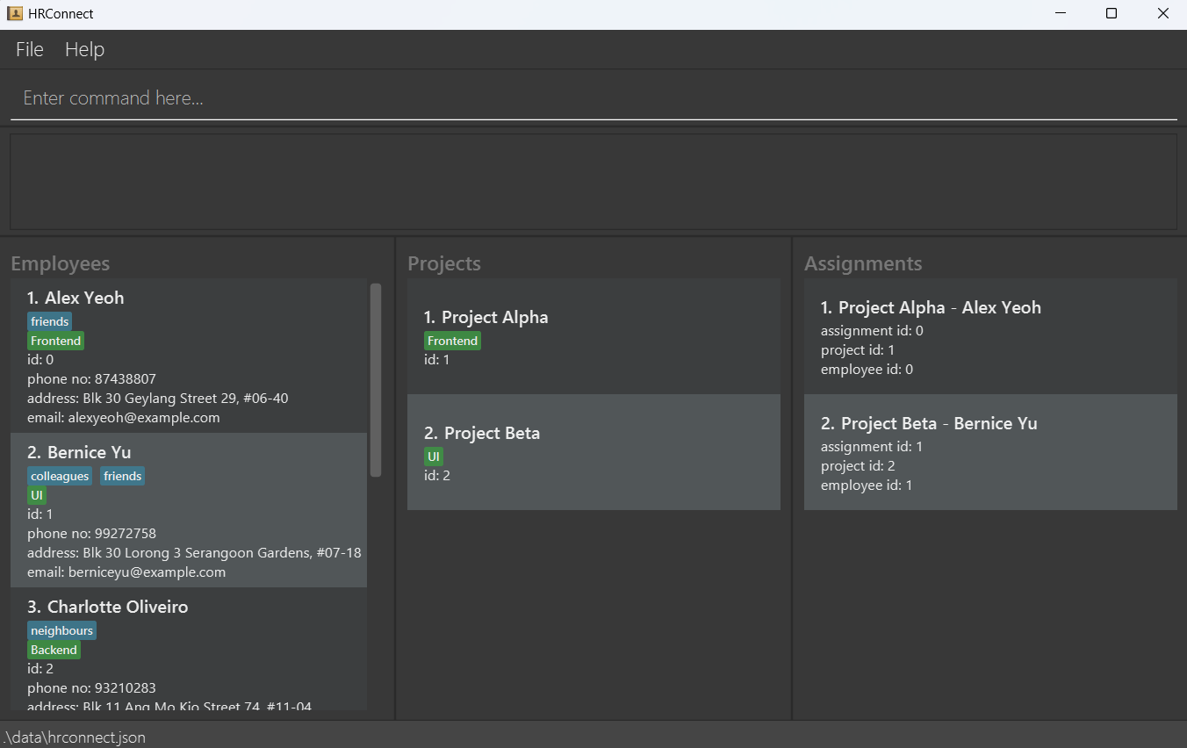Click the 'UI' tag under Project Beta
Image resolution: width=1187 pixels, height=748 pixels.
[x=434, y=457]
